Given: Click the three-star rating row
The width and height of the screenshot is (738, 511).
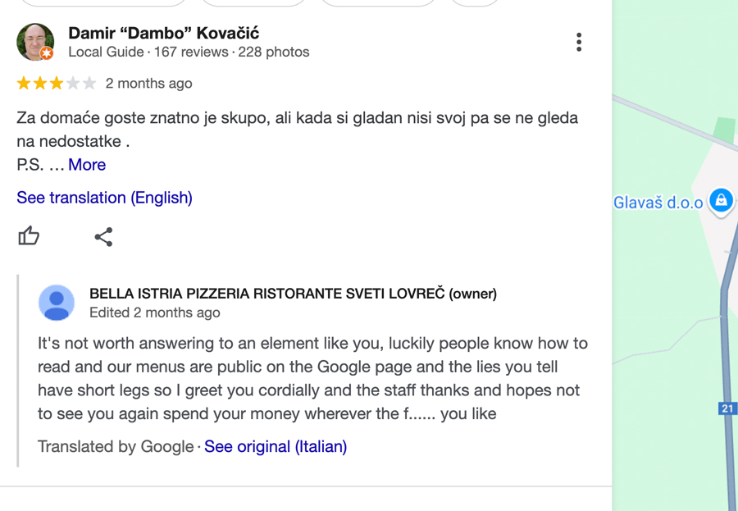Looking at the screenshot, I should tap(57, 84).
